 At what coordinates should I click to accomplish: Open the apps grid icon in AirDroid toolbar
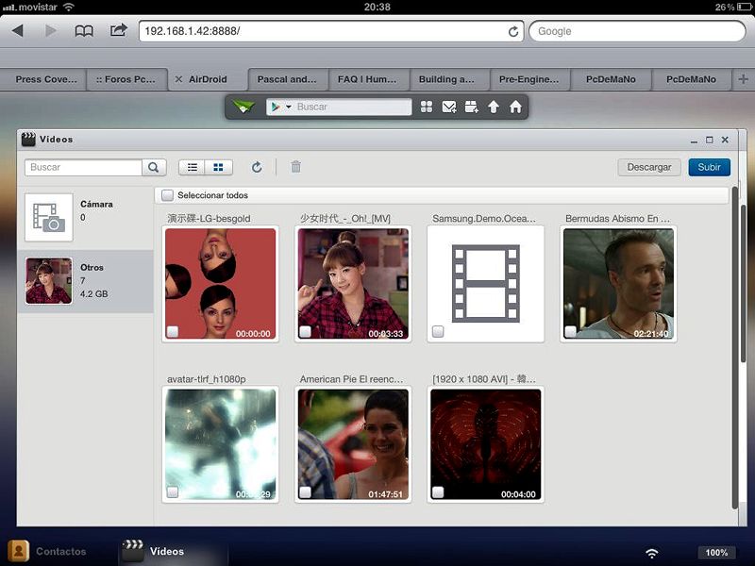[427, 107]
